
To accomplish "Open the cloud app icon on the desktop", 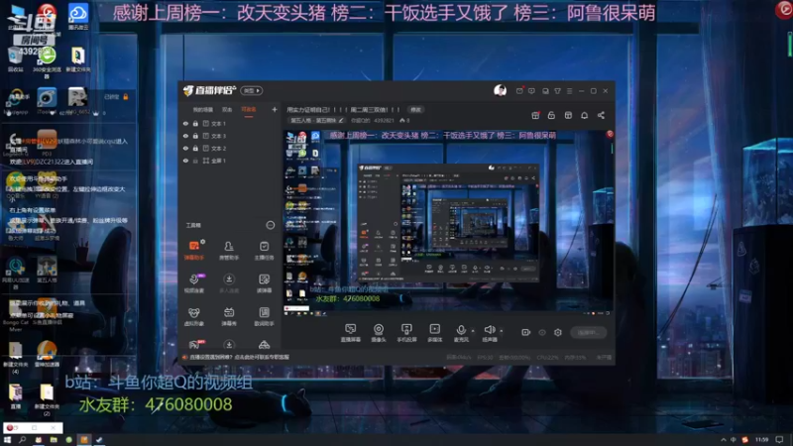I will pyautogui.click(x=78, y=16).
